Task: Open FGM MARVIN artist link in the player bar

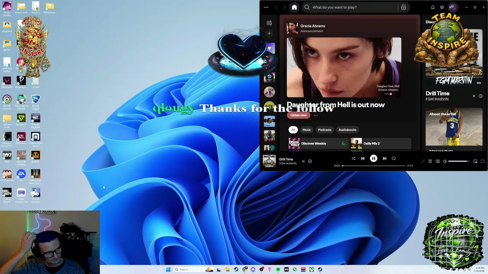Action: point(288,164)
